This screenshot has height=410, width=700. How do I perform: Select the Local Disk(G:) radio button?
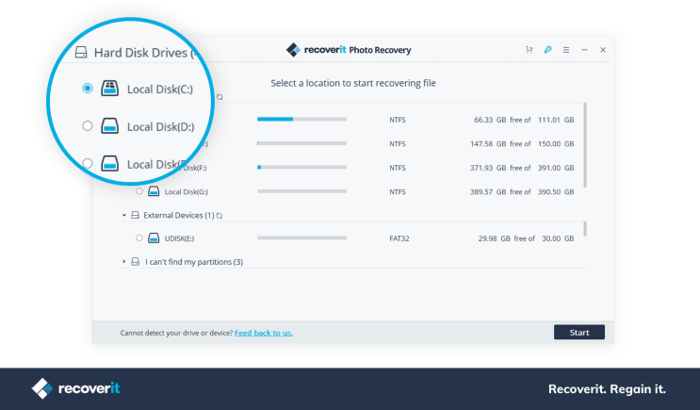[139, 191]
